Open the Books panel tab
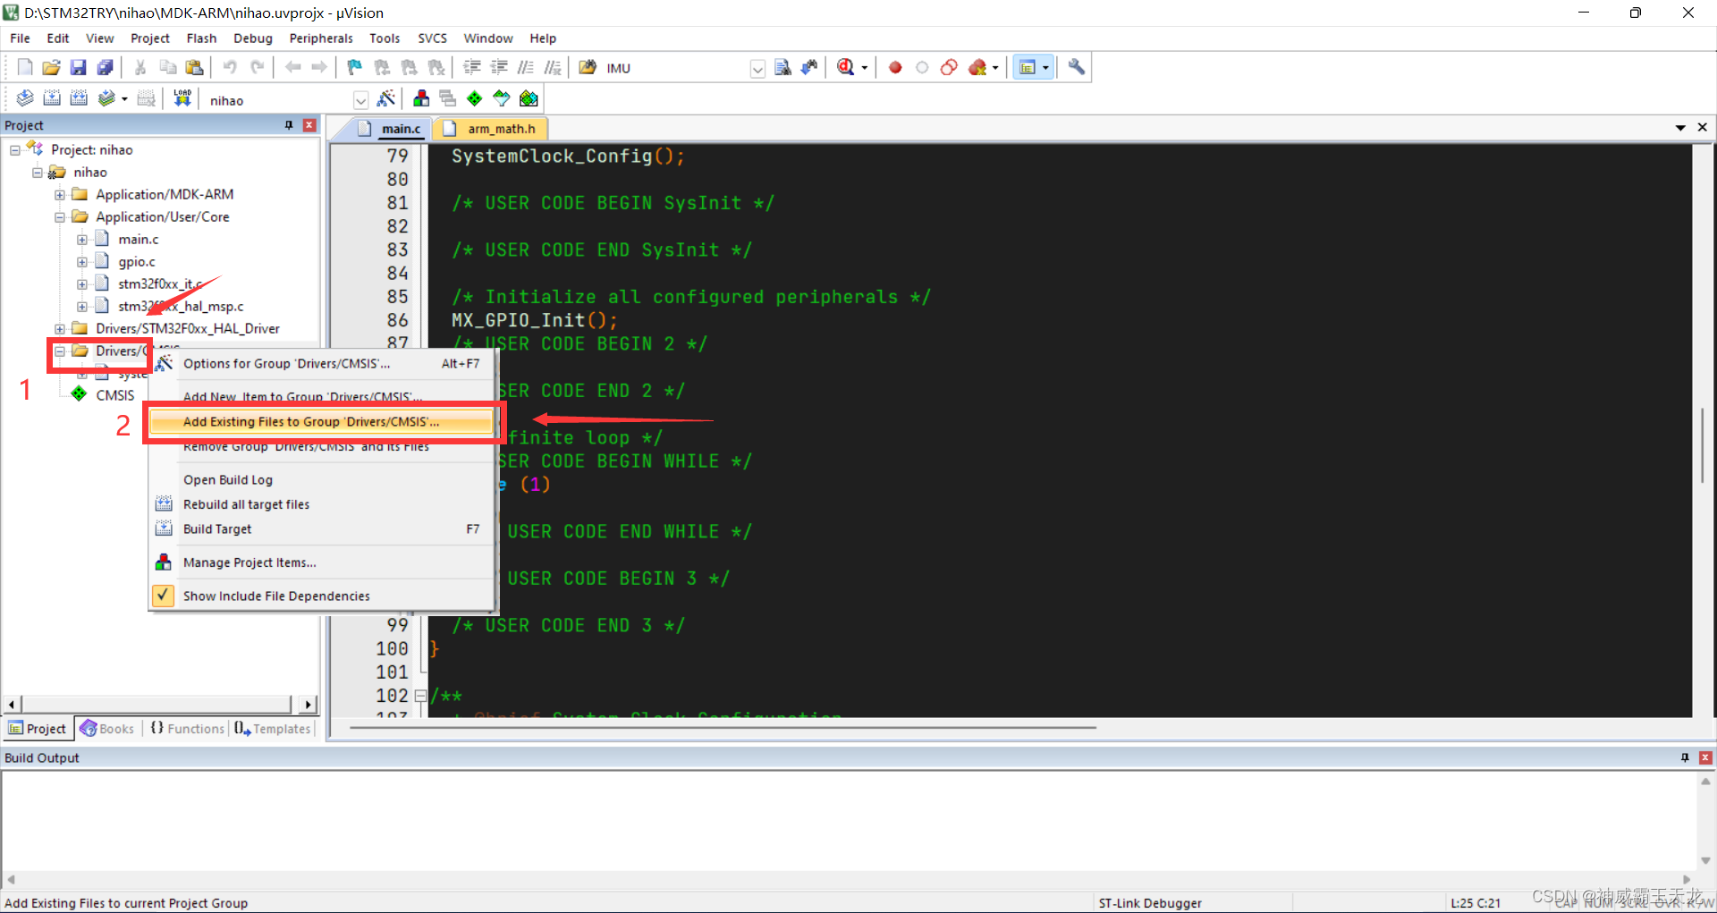Screen dimensions: 1717x913 click(x=107, y=729)
